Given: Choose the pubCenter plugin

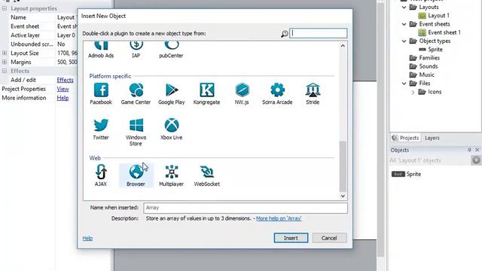Looking at the screenshot, I should click(171, 50).
